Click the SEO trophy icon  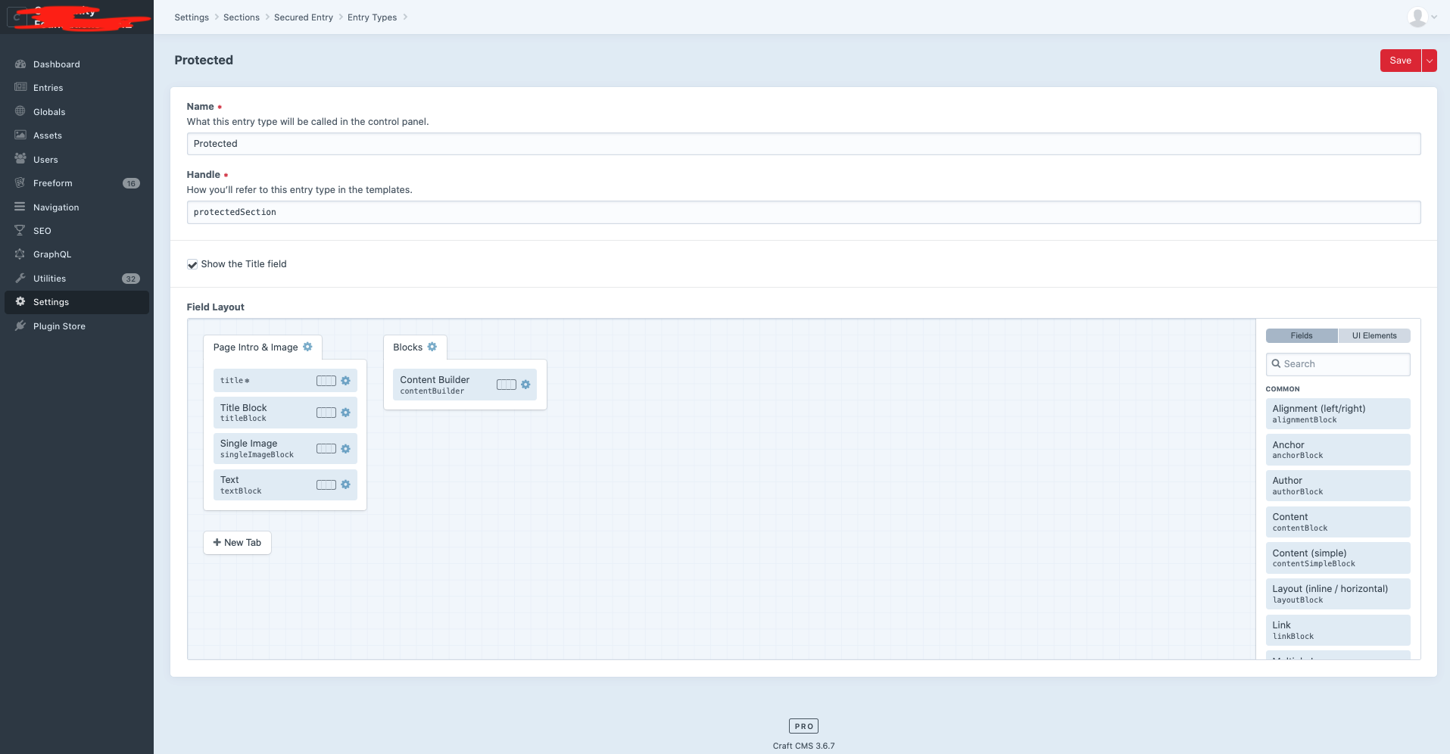(20, 230)
